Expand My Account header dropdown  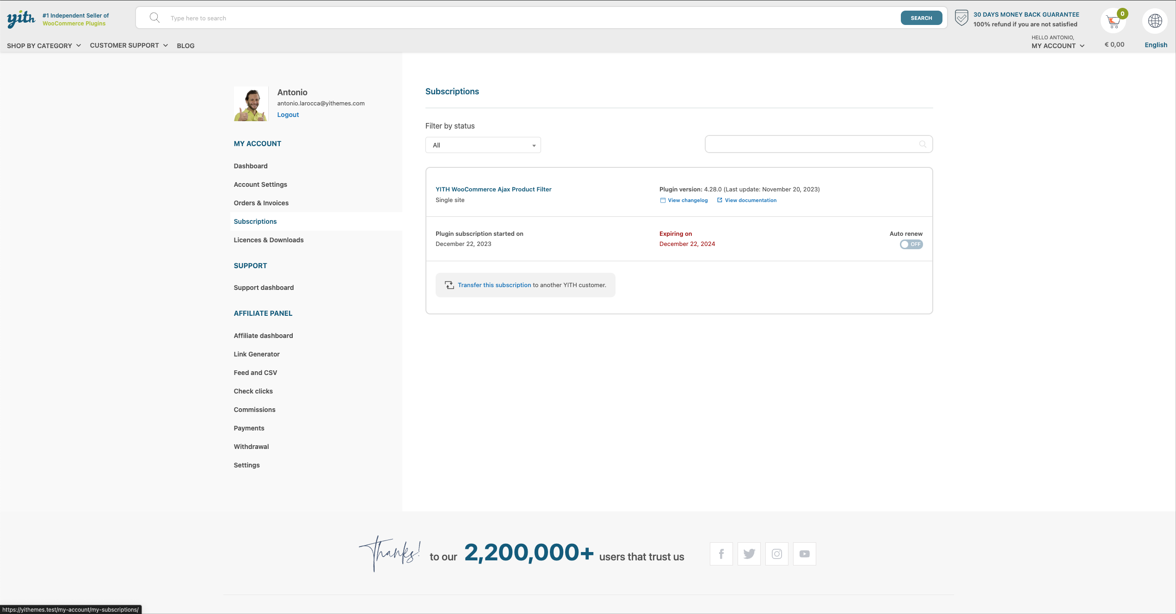1058,46
